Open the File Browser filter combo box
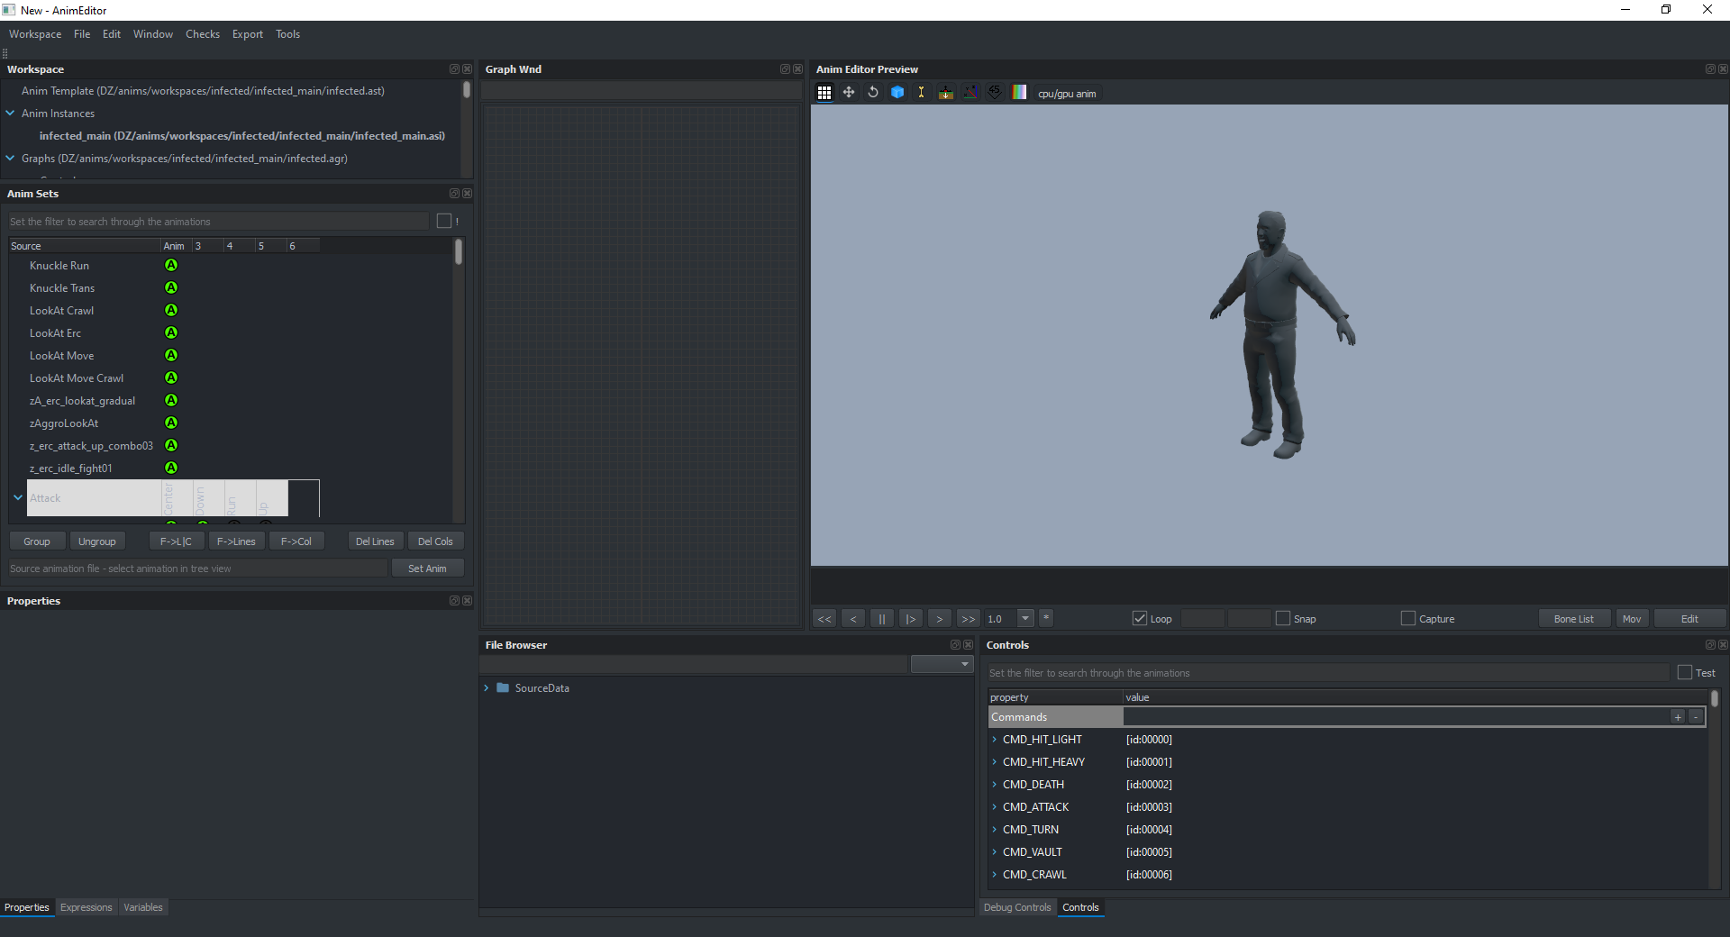 coord(942,664)
